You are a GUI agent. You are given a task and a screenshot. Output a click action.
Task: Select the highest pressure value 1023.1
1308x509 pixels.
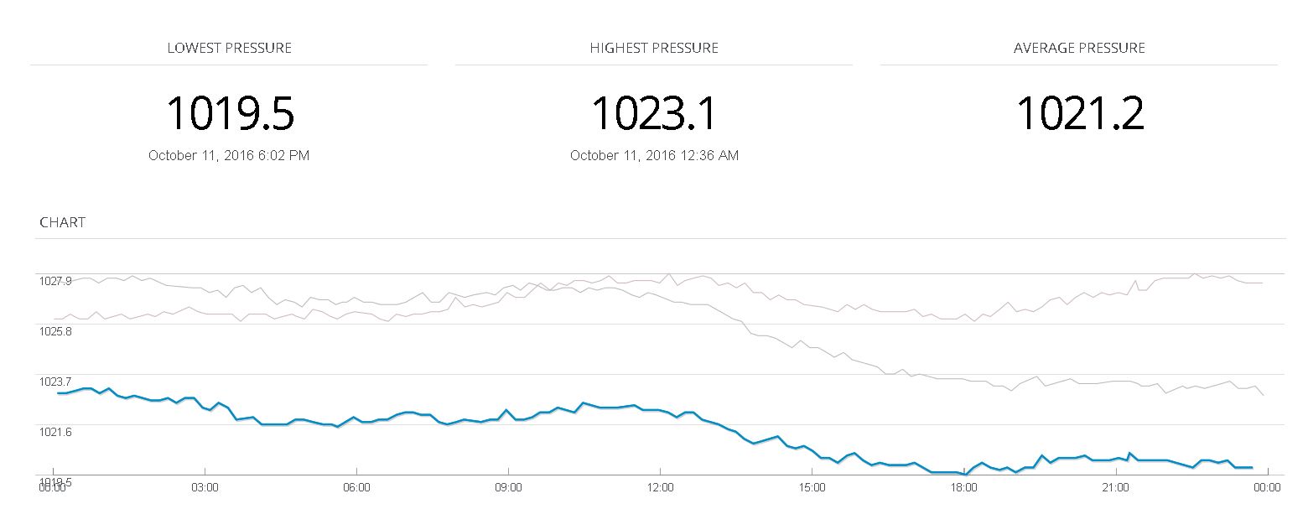point(654,113)
